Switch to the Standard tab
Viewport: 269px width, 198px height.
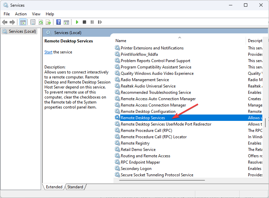[75, 187]
